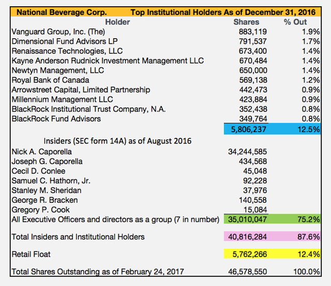The image size is (331, 286).
Task: Click the '% Out' column header
Action: pos(295,22)
